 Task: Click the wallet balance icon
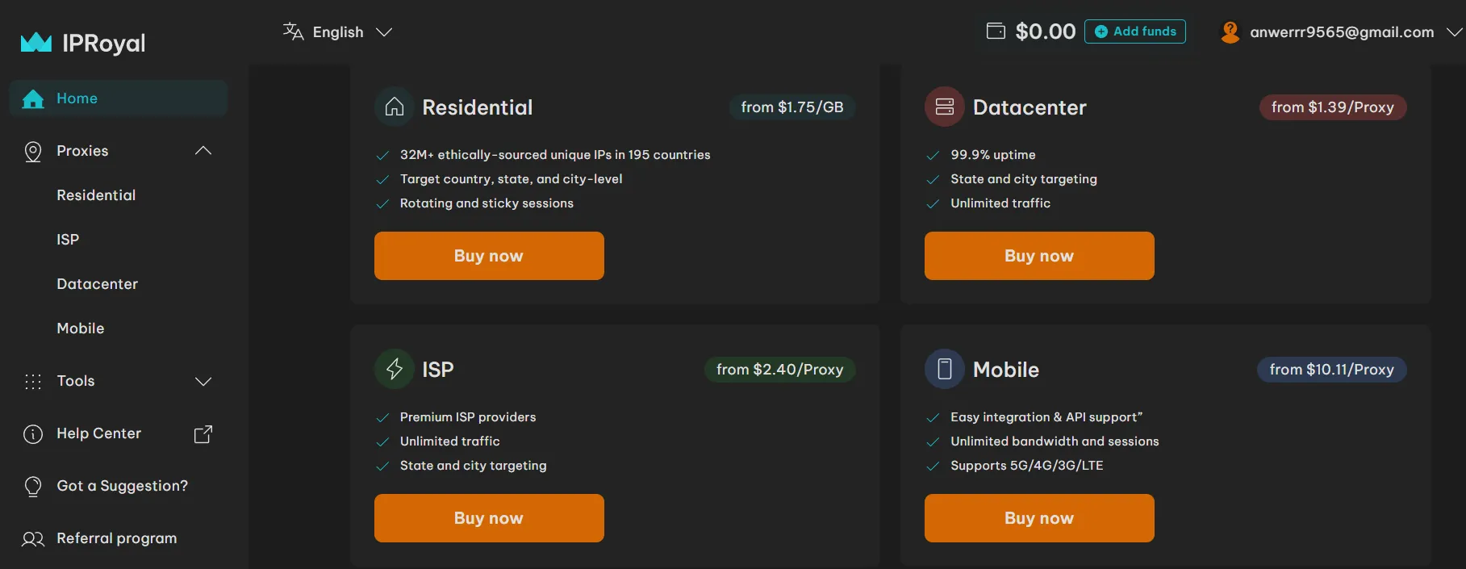pyautogui.click(x=996, y=31)
